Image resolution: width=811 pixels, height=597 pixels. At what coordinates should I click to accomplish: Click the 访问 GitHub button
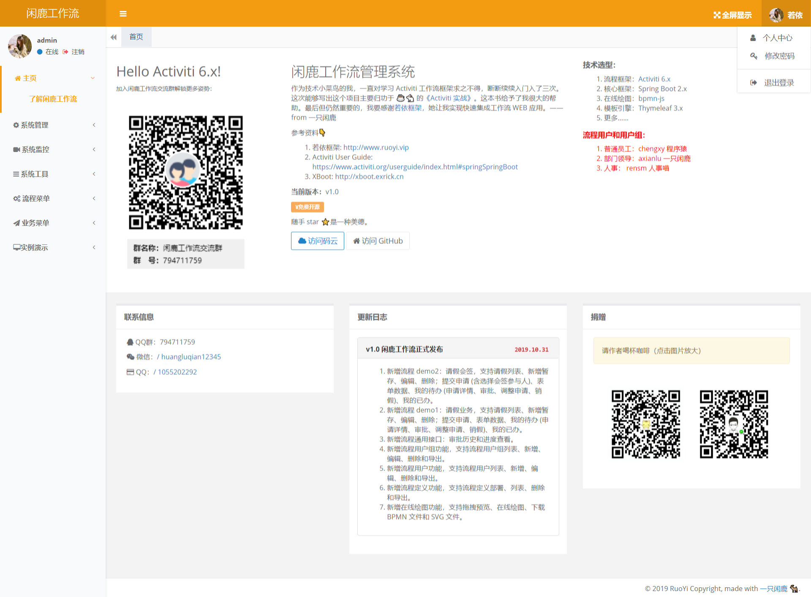[x=378, y=241]
